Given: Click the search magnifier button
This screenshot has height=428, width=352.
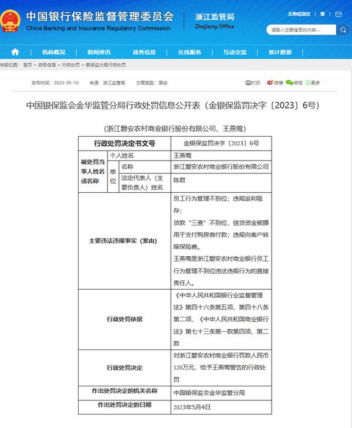Looking at the screenshot, I should 343,30.
